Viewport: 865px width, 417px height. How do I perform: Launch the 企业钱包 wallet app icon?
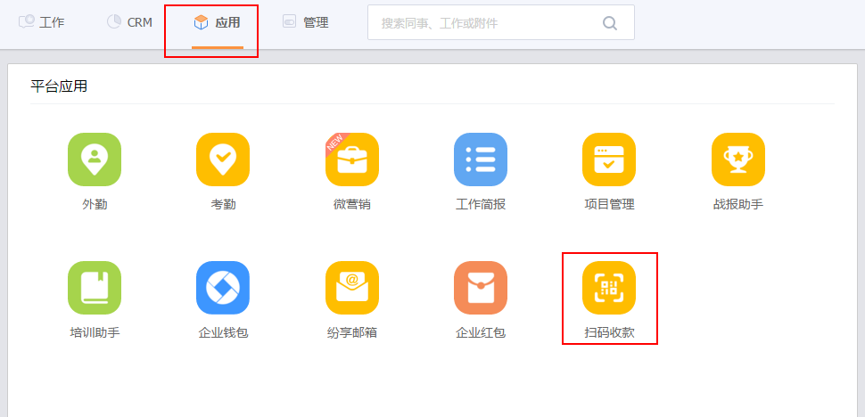(x=223, y=288)
